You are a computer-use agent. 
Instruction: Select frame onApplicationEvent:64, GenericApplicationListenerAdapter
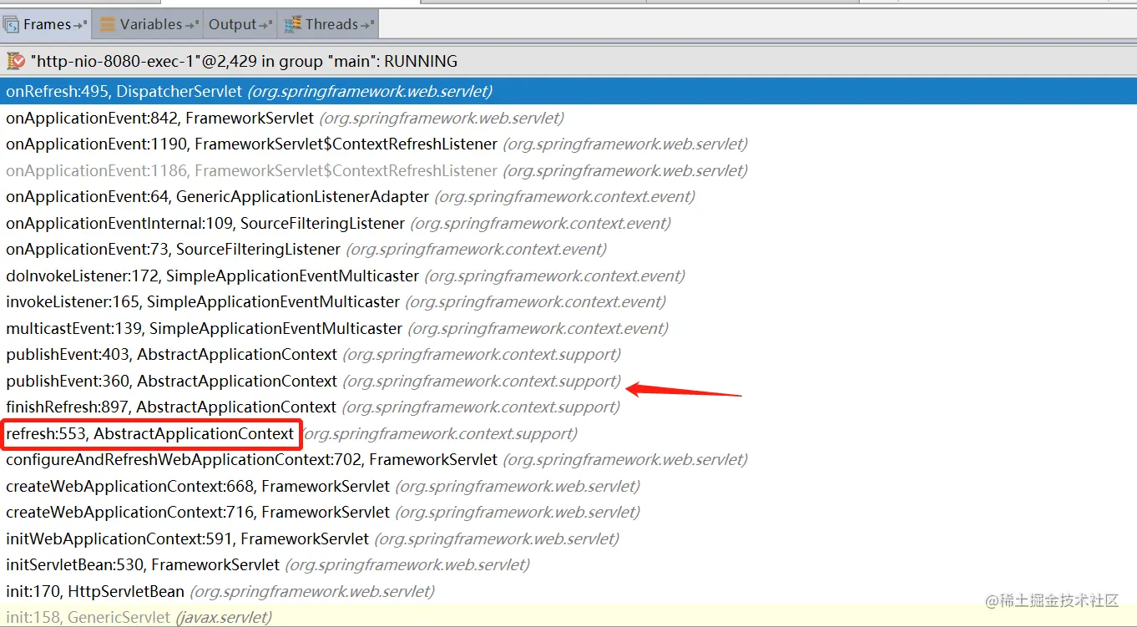click(568, 197)
